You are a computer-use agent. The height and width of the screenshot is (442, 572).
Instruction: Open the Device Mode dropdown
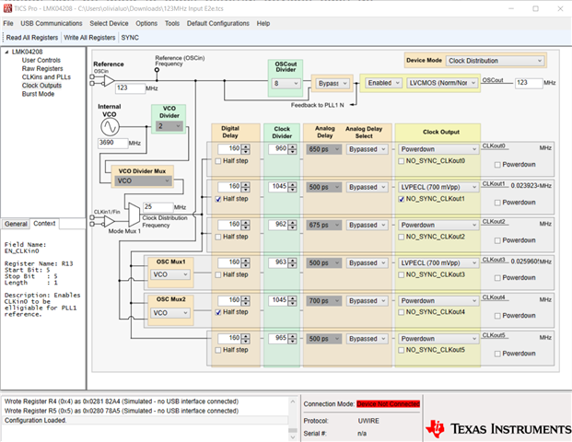[495, 61]
